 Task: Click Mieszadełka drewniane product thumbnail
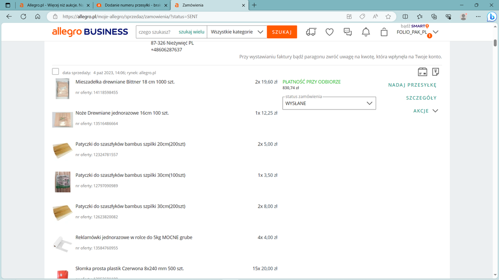[62, 89]
